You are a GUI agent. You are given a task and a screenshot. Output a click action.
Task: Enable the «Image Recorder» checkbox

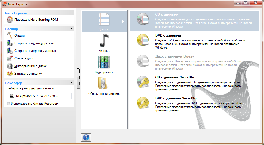click(8, 104)
